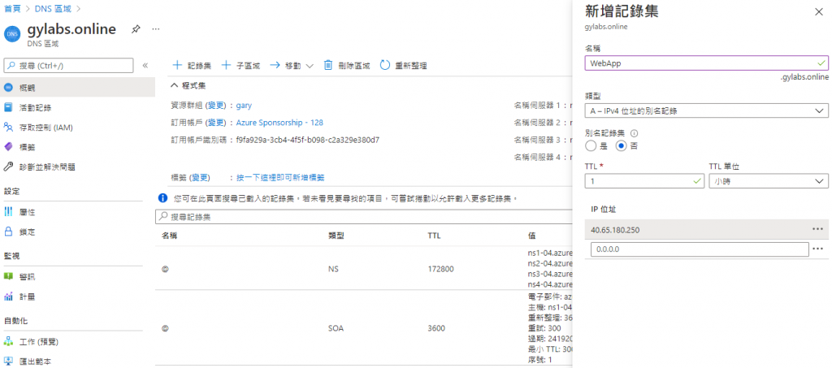This screenshot has height=368, width=832.
Task: Open ellipsis menu for 40.65.180.250
Action: click(x=817, y=229)
